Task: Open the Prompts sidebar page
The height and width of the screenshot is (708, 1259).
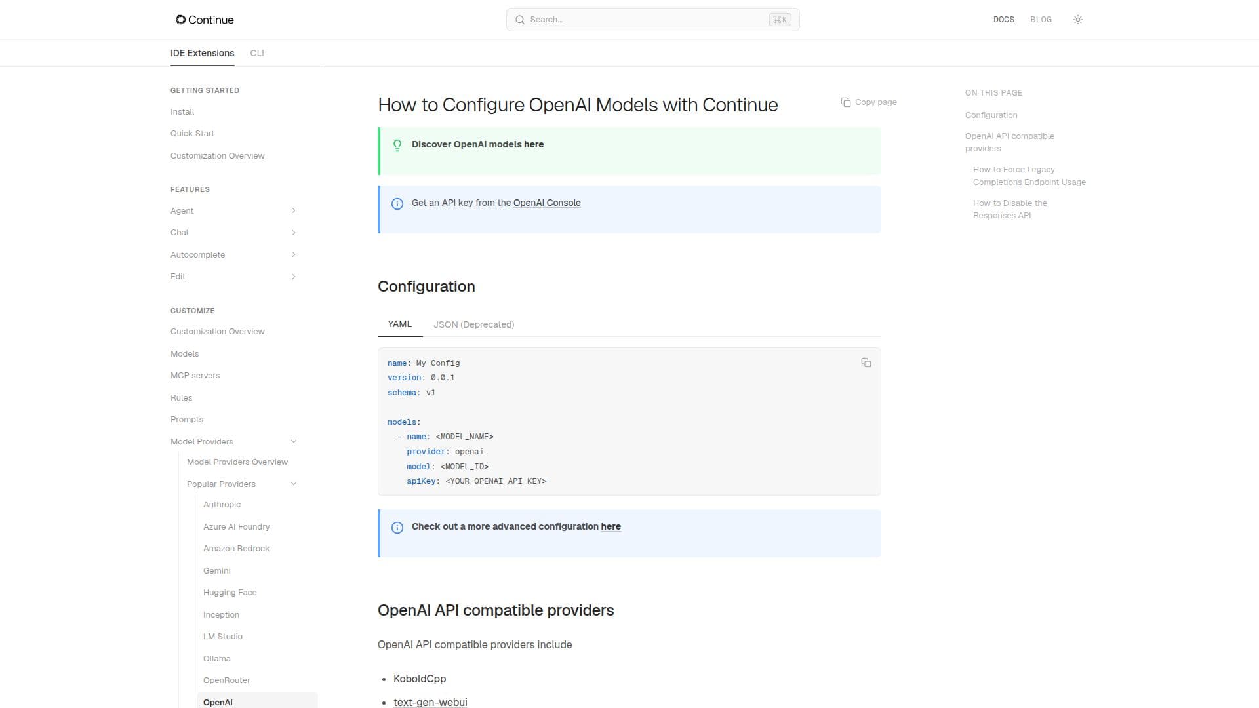Action: click(187, 420)
